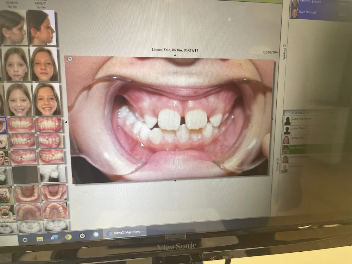Click Linnea Zale's avatar in the seated list
This screenshot has height=264, width=352.
click(x=286, y=140)
